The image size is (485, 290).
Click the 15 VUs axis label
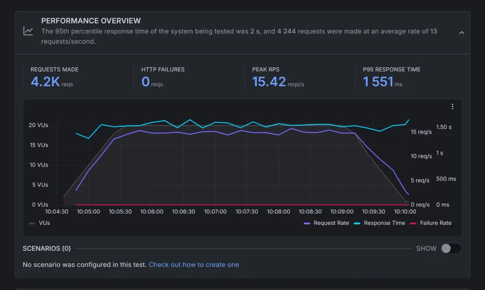[x=39, y=145]
